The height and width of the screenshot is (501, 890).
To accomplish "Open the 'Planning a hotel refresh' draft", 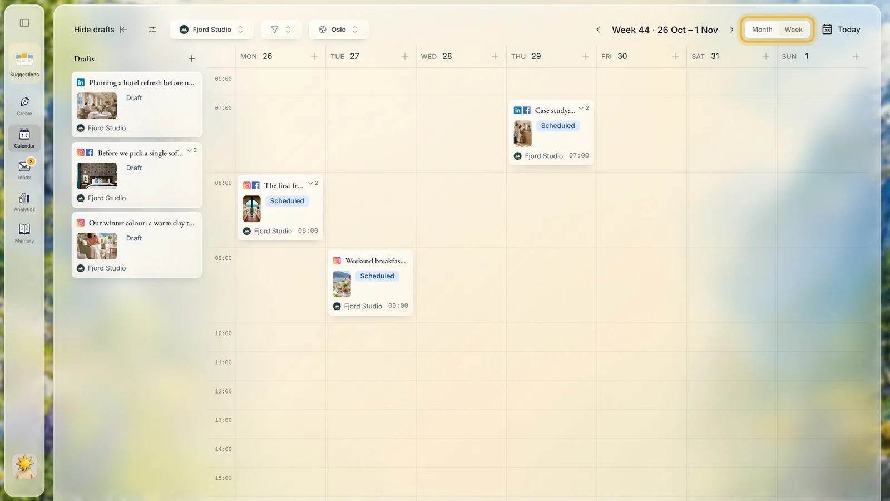I will pyautogui.click(x=137, y=105).
